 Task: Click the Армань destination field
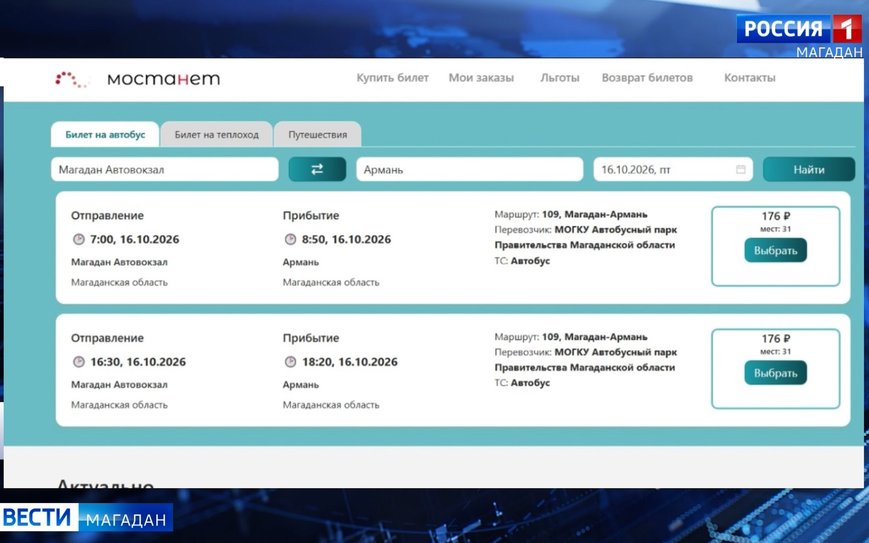click(470, 169)
